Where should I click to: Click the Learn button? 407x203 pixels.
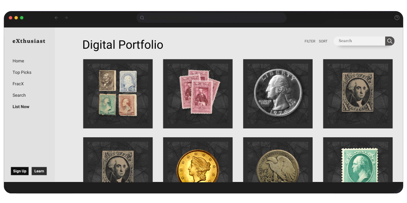(39, 171)
